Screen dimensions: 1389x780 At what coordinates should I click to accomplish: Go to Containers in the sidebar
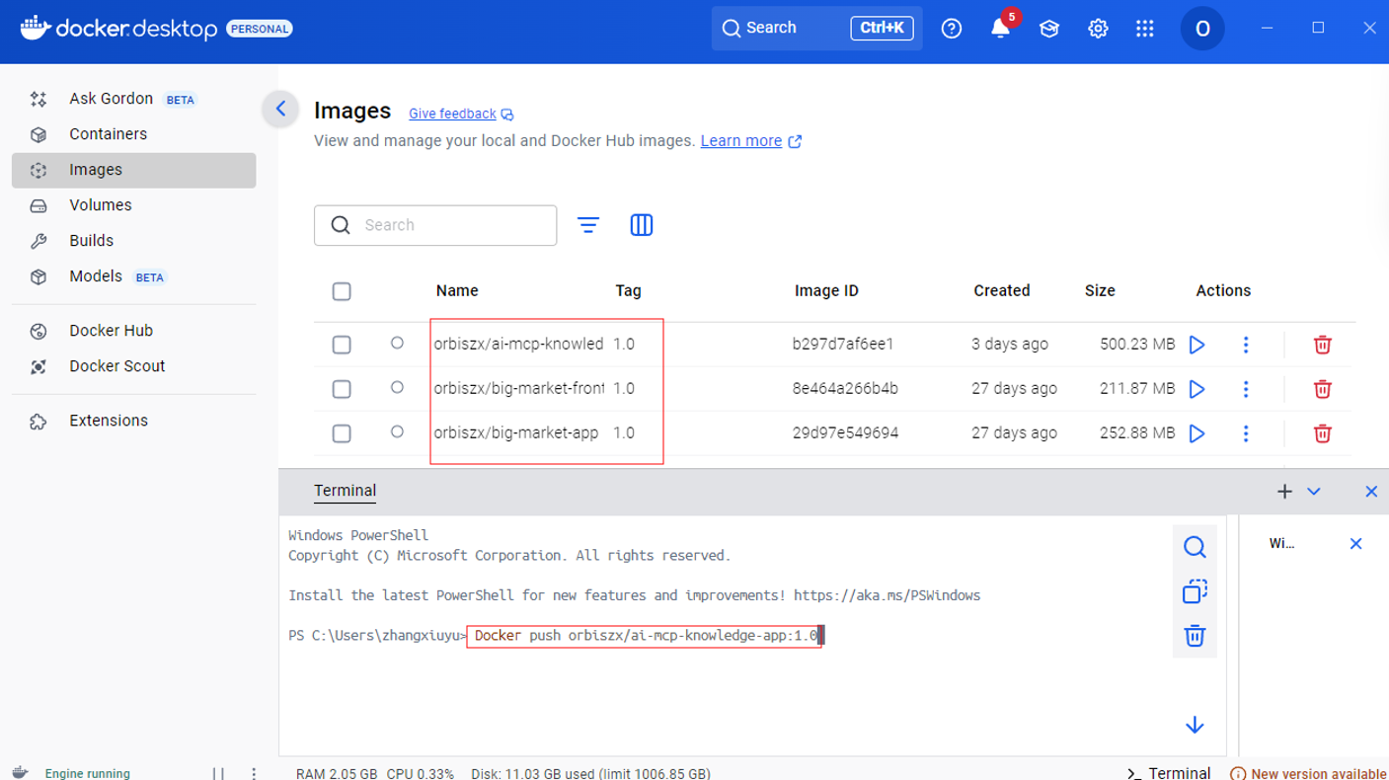pos(134,134)
